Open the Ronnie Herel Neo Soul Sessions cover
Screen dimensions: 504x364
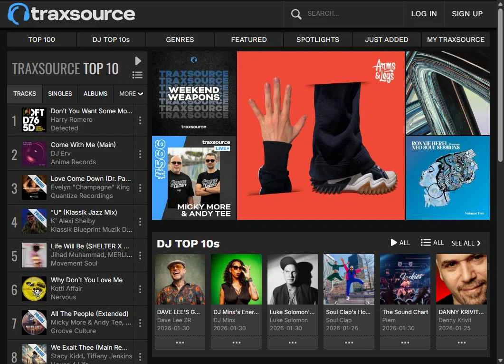pyautogui.click(x=448, y=178)
